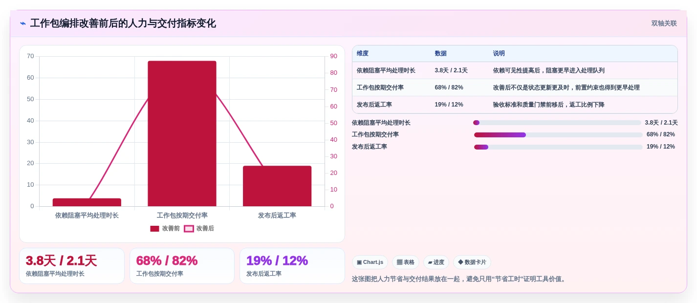
Task: Click the 发布后返工率 progress bar
Action: pyautogui.click(x=558, y=147)
